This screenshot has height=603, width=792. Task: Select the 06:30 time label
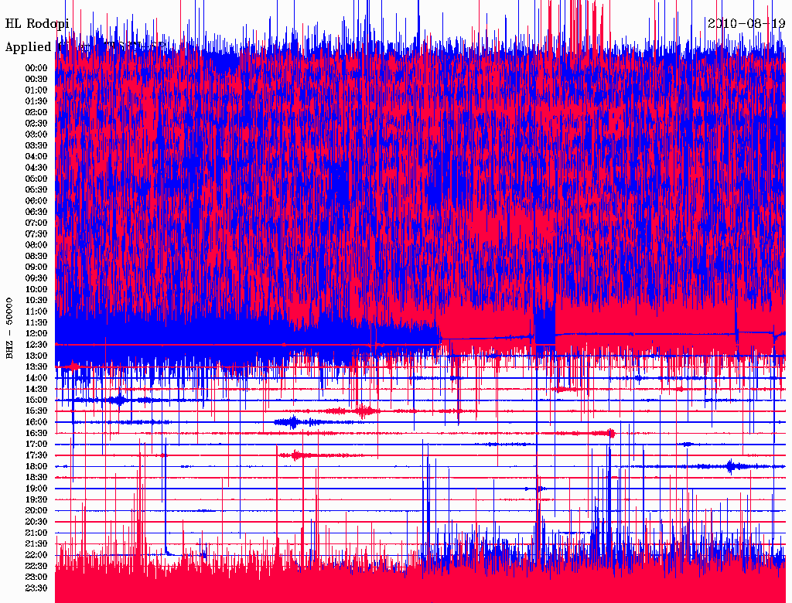pyautogui.click(x=36, y=212)
